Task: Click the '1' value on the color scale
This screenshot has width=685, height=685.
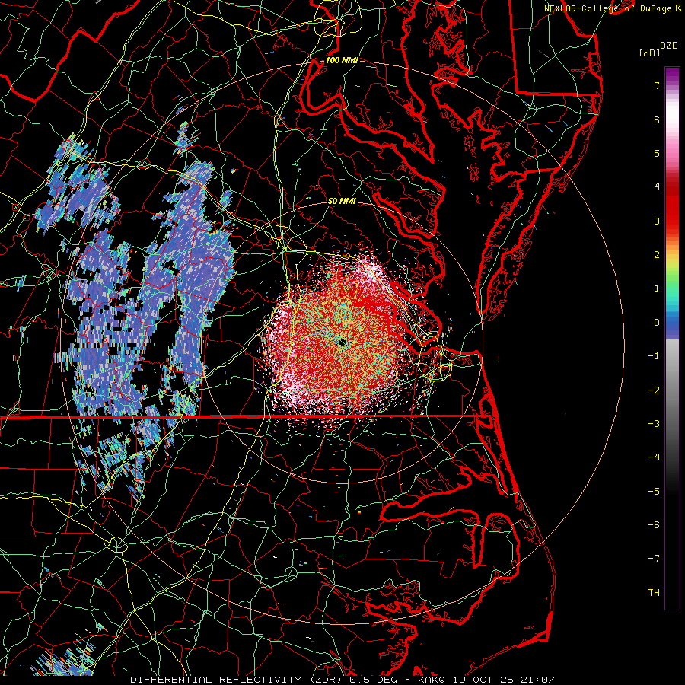Action: (657, 288)
